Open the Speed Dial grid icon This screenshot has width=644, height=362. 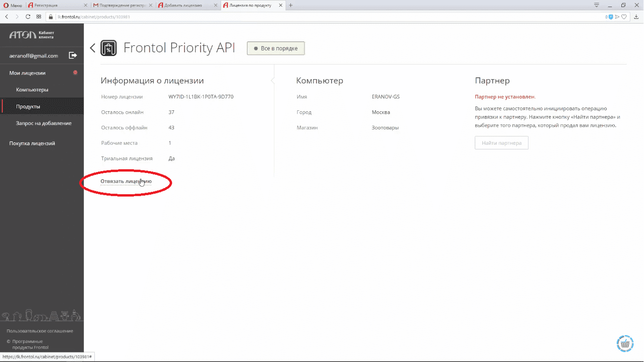[x=39, y=16]
